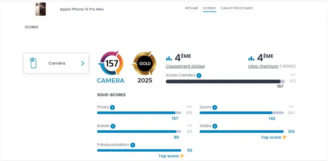The image size is (328, 161).
Task: Click the bar chart icon beside Classement Global
Action: tap(169, 59)
